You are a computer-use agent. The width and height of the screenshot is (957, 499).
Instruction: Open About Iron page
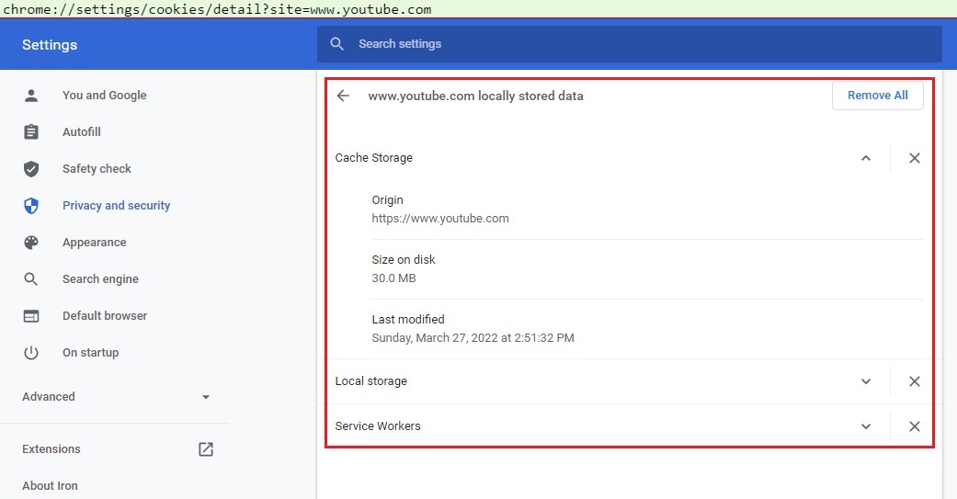point(50,485)
